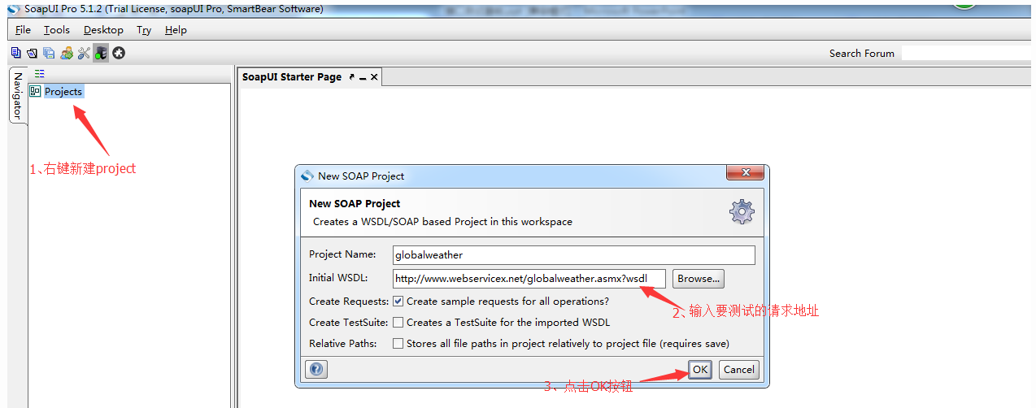Click the Cancel button
Image resolution: width=1036 pixels, height=408 pixels.
739,369
